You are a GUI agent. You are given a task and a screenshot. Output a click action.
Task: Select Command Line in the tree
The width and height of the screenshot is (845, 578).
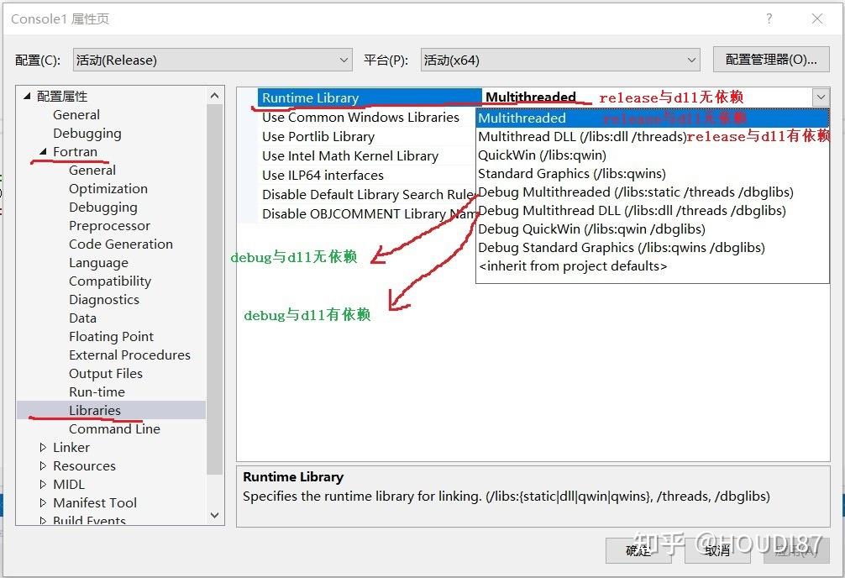(x=114, y=428)
